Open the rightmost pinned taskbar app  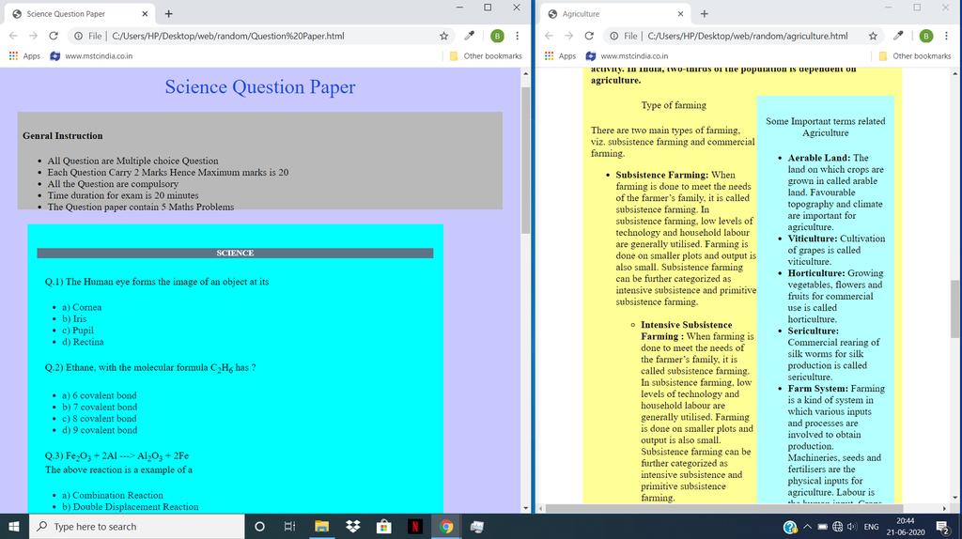pos(477,526)
